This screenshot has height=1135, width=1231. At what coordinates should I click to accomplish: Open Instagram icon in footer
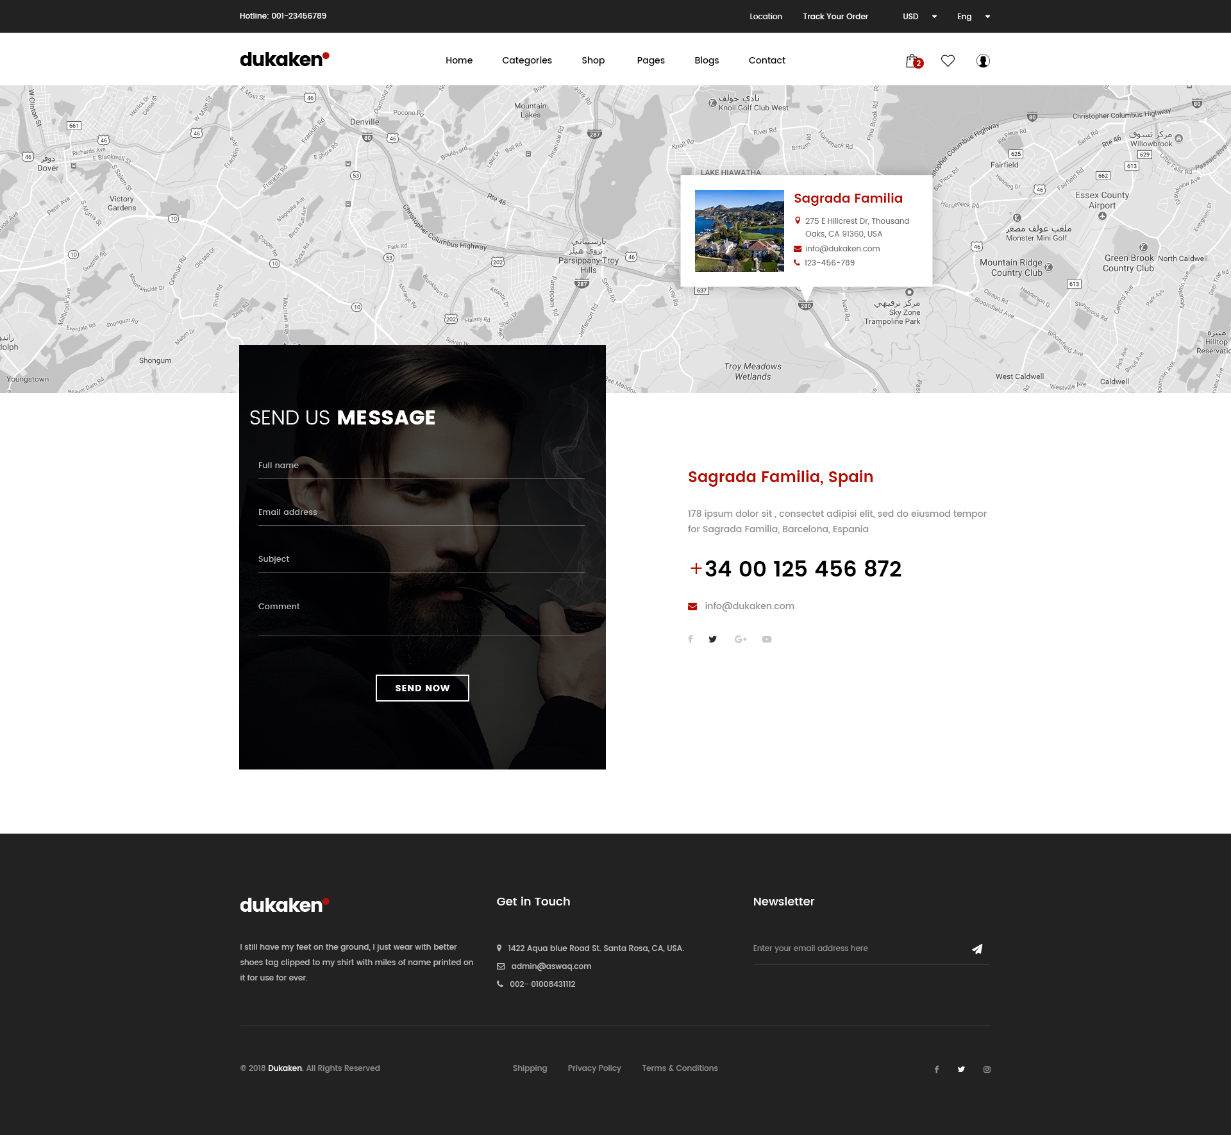[987, 1069]
